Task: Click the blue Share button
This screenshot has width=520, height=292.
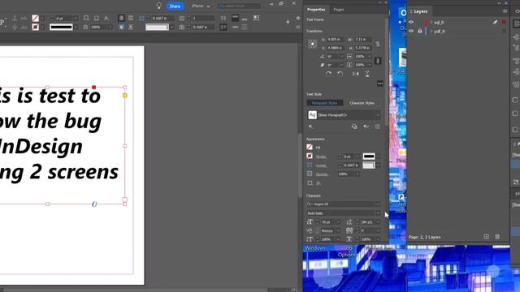Action: pos(175,6)
